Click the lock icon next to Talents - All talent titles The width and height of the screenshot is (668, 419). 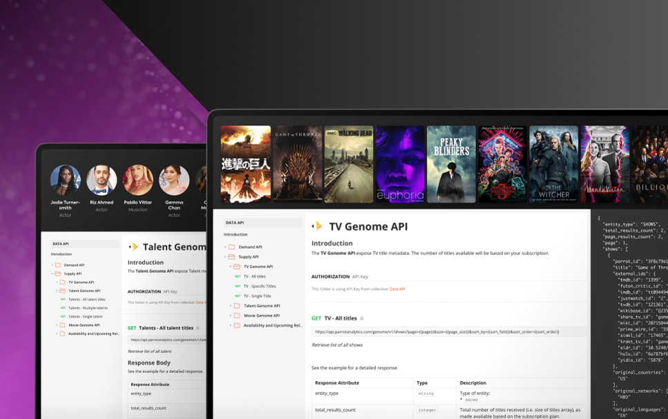[197, 328]
